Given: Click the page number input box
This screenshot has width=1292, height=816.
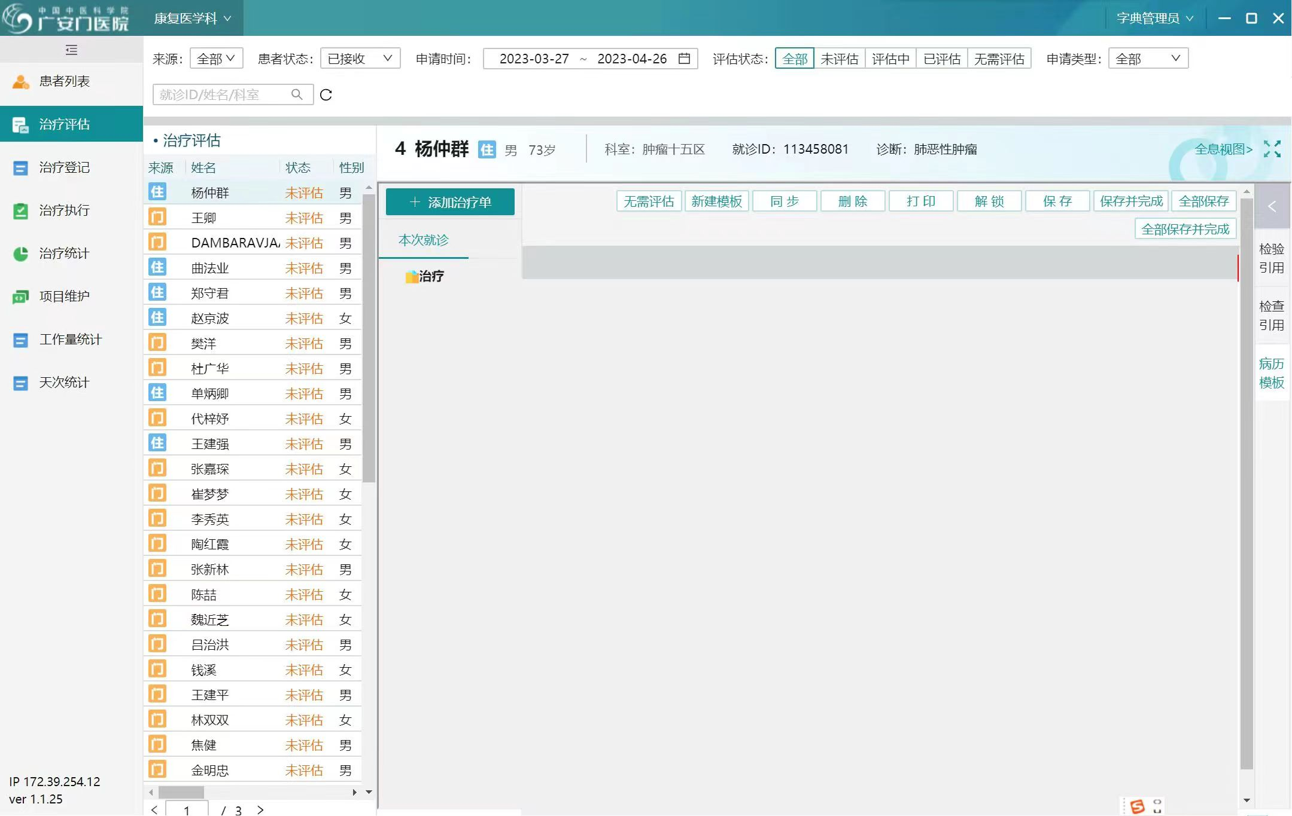Looking at the screenshot, I should pyautogui.click(x=187, y=810).
